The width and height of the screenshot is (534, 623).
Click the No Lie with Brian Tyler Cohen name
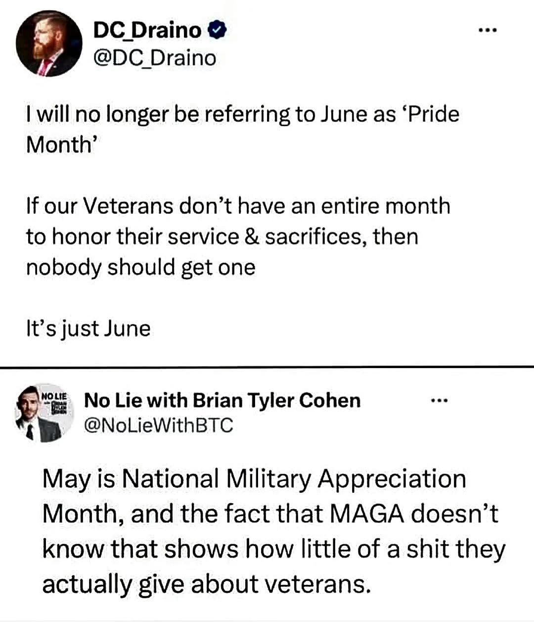point(222,400)
